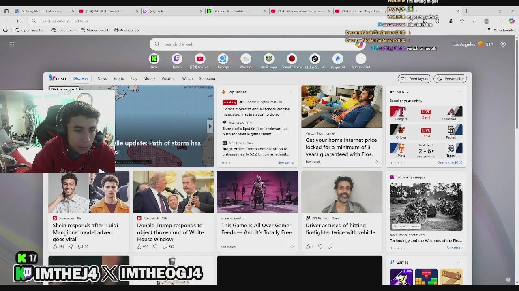Click the Add shortcut plus icon
The width and height of the screenshot is (519, 291).
[x=361, y=59]
